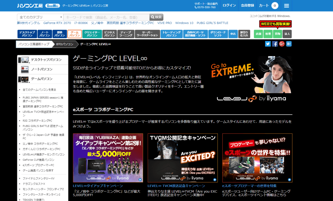Select the デスクトップパソコン nav tab
Image resolution: width=333 pixels, height=201 pixels.
(27, 34)
